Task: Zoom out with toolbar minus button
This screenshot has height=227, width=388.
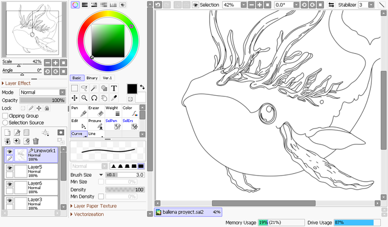Action: tap(252, 5)
